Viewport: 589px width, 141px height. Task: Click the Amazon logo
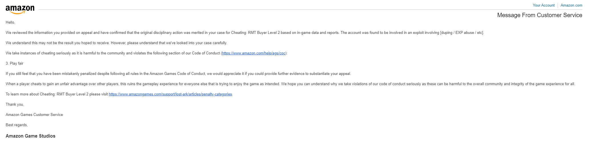click(x=20, y=10)
